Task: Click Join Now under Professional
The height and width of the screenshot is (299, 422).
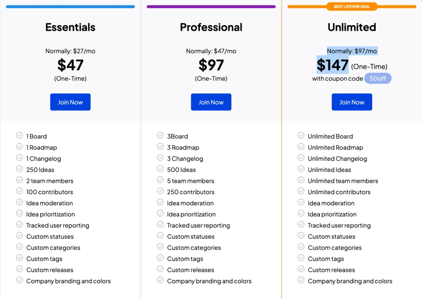Action: (211, 102)
